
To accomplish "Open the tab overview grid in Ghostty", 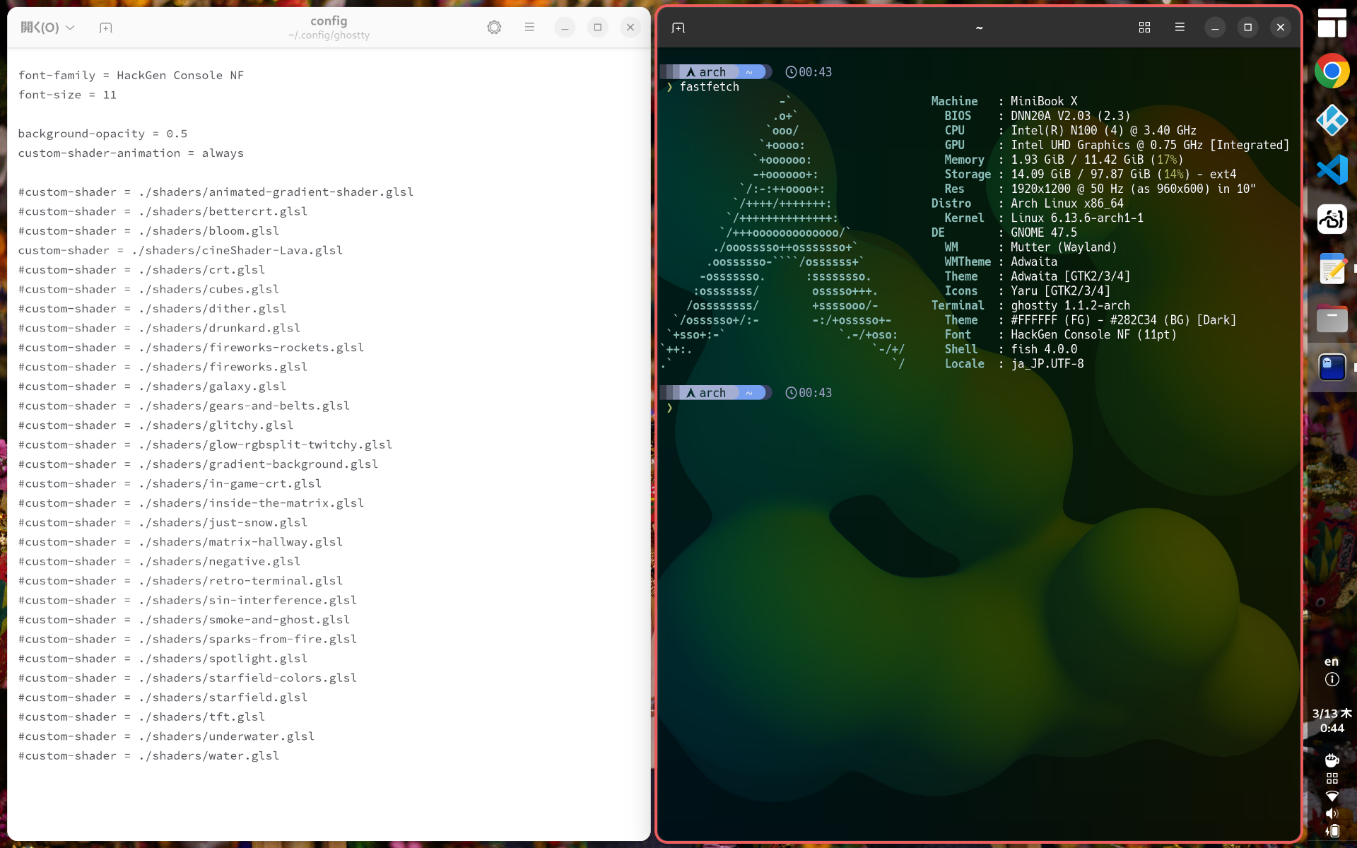I will 1144,28.
